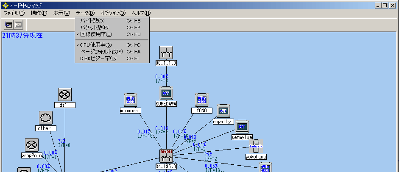Screen dimensions: 399x172
Task: Click the I/F=8 link label near ds1
Action: [x=64, y=145]
